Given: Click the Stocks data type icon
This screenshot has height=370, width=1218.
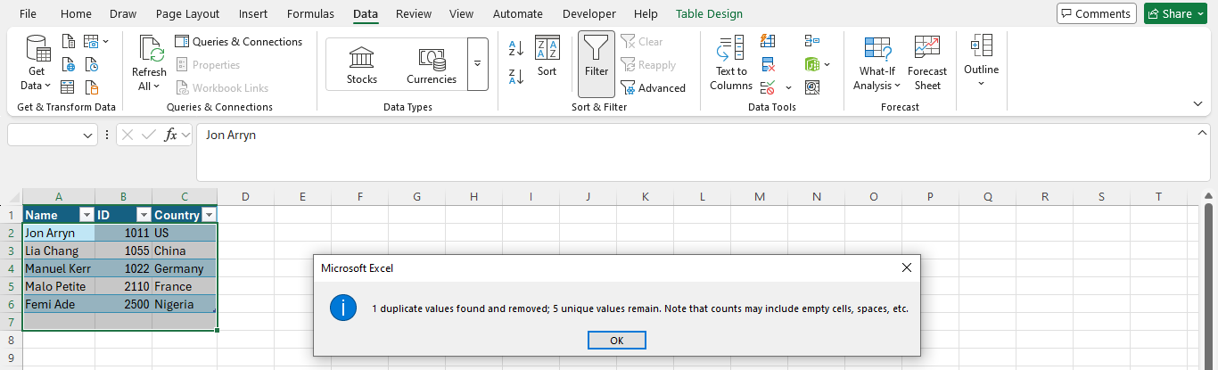Looking at the screenshot, I should click(361, 65).
